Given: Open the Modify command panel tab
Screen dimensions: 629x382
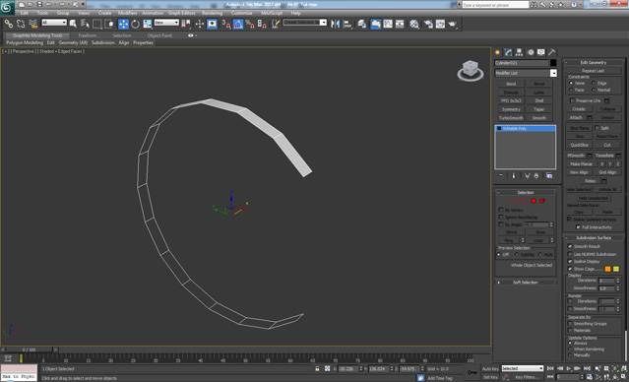Looking at the screenshot, I should click(x=508, y=52).
